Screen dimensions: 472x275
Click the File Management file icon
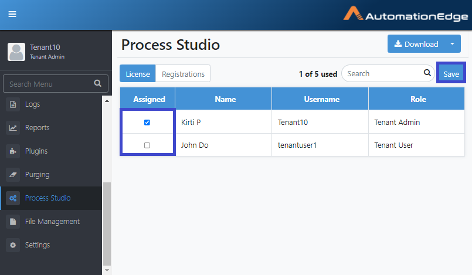click(x=13, y=222)
